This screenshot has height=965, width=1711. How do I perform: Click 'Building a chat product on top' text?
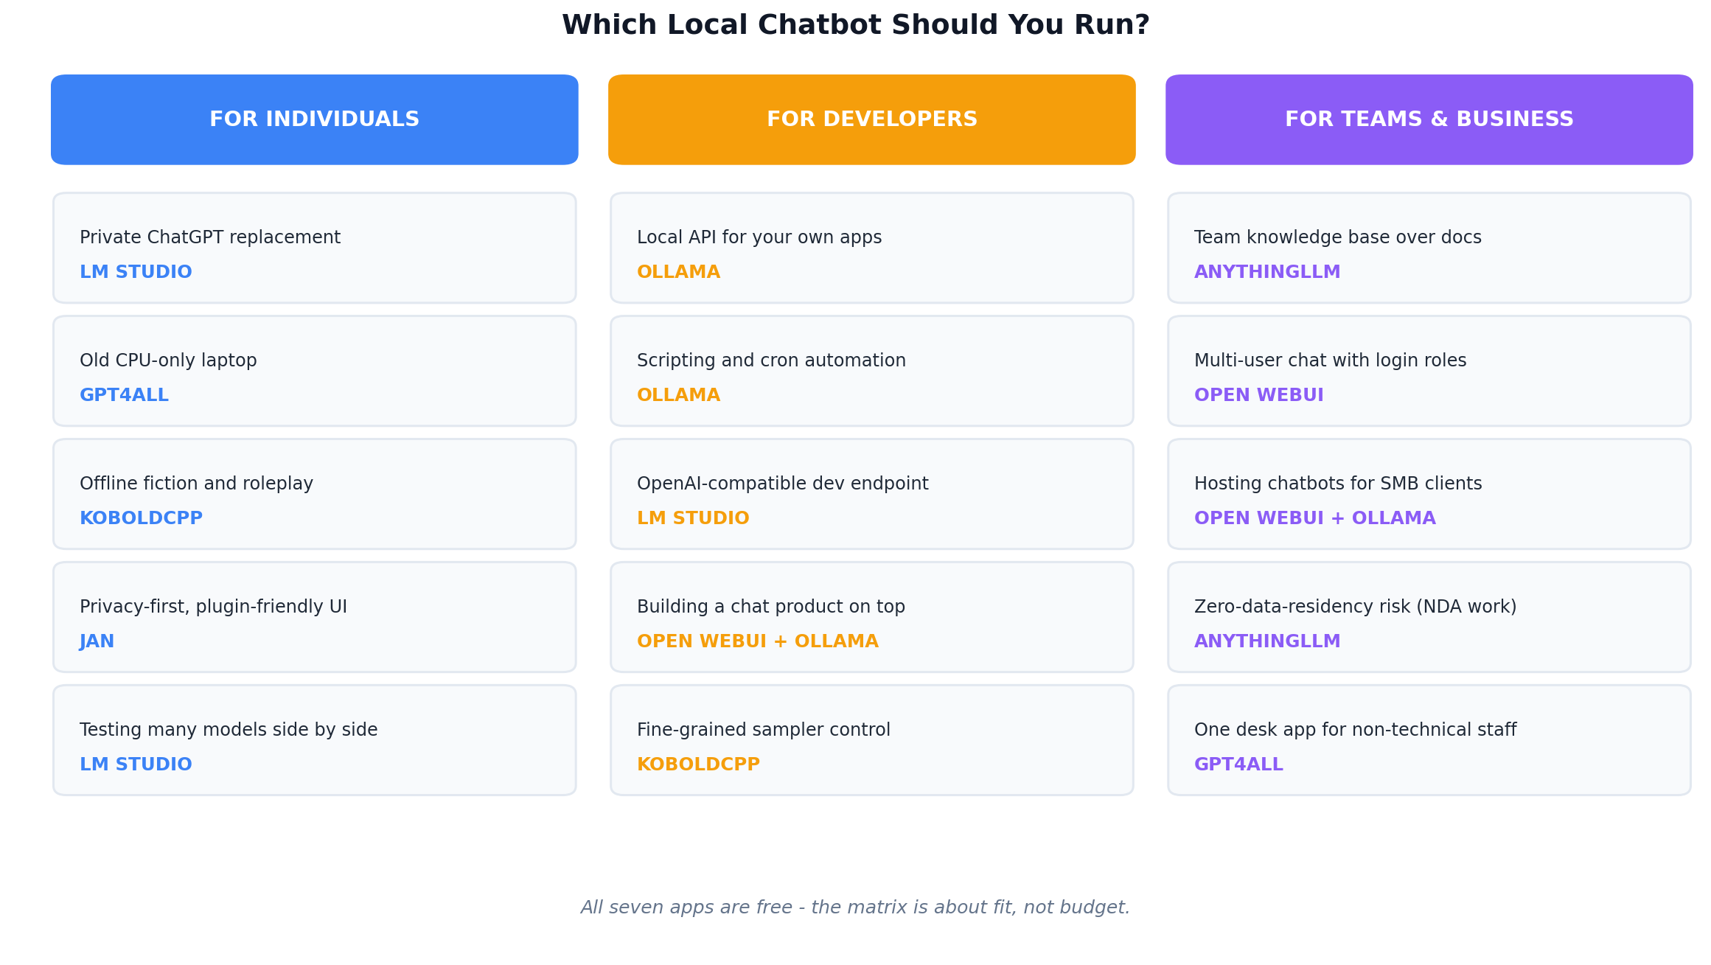[x=771, y=607]
